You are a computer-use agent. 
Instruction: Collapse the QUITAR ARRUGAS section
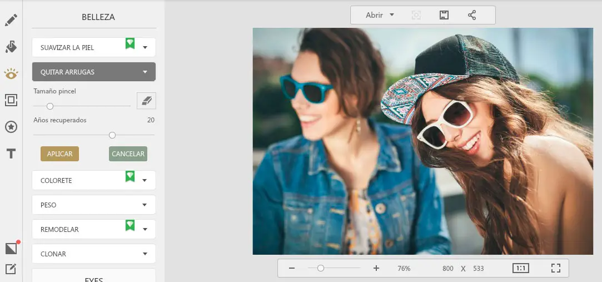pyautogui.click(x=94, y=72)
